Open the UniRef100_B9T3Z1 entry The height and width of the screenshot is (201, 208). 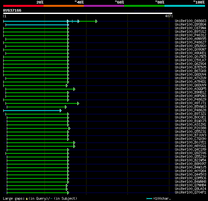click(190, 114)
